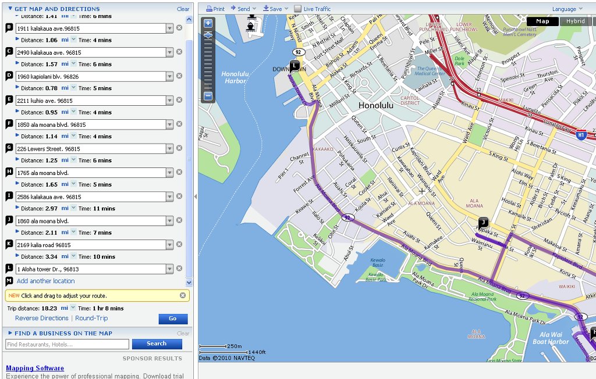Screen dimensions: 596x379
Task: Remove stop K 2169 kalia road
Action: tap(179, 244)
